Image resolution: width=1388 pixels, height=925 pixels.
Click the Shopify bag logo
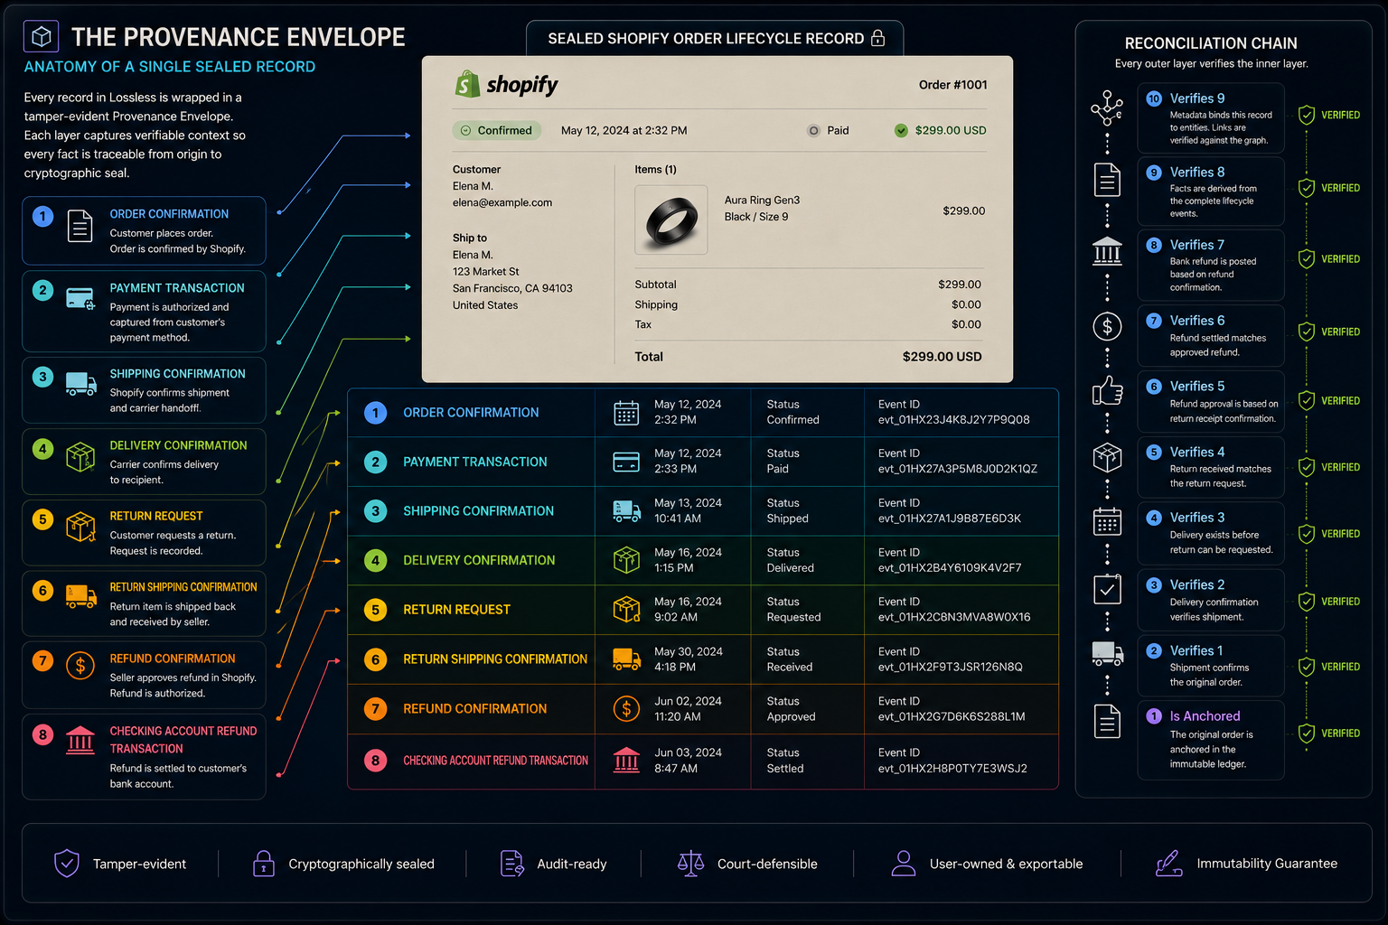click(x=466, y=84)
